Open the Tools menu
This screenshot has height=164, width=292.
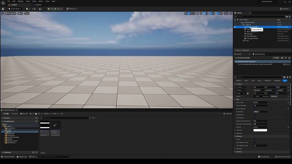tap(28, 1)
